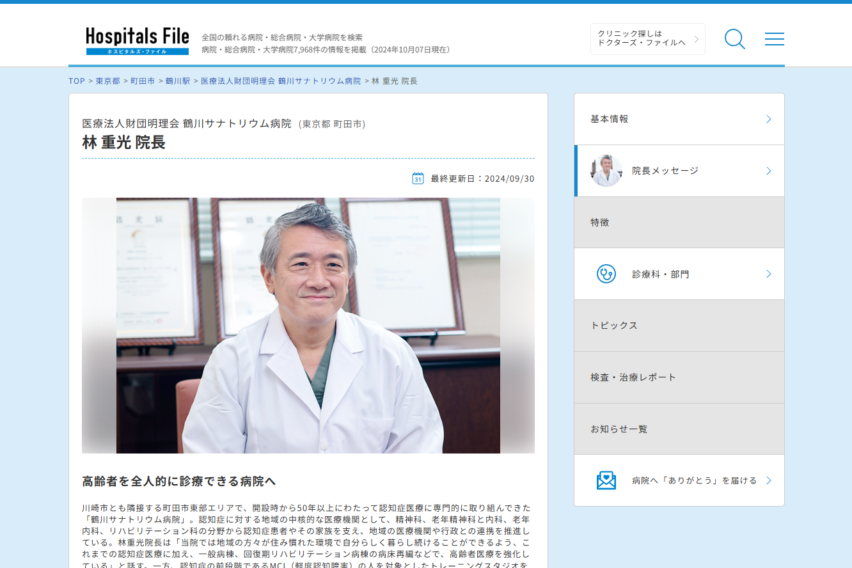The image size is (852, 568).
Task: Click the calendar icon beside last updated date
Action: click(x=418, y=178)
